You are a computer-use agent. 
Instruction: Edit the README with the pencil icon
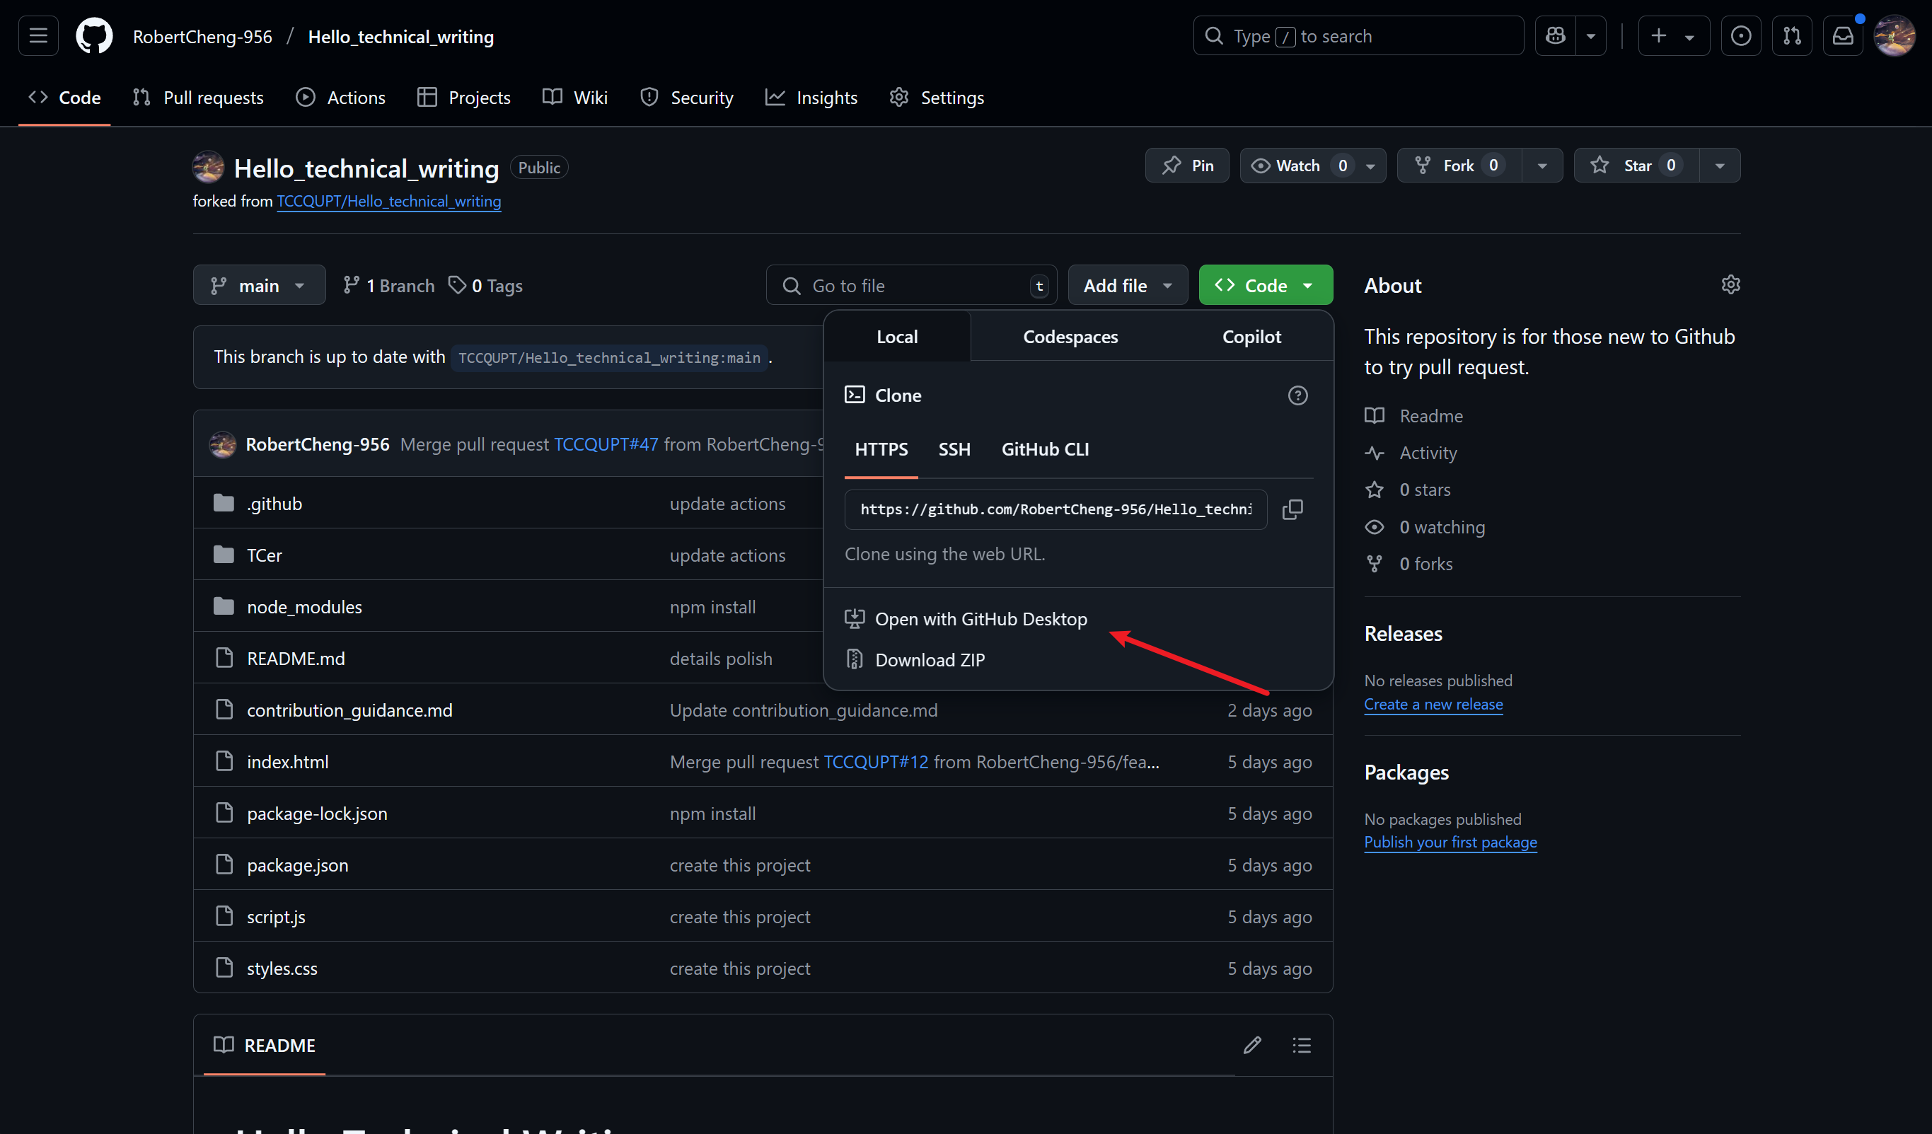[x=1252, y=1045]
